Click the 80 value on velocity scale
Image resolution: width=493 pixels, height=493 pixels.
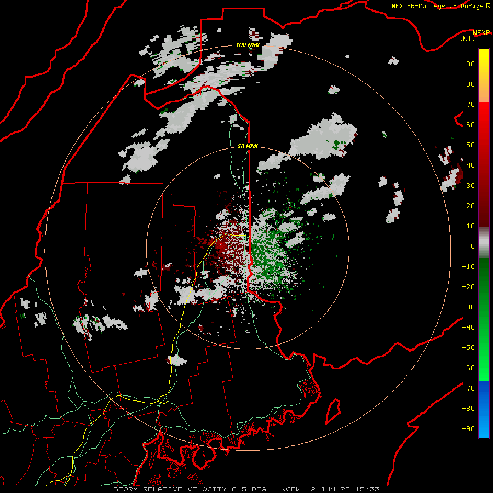tap(471, 84)
